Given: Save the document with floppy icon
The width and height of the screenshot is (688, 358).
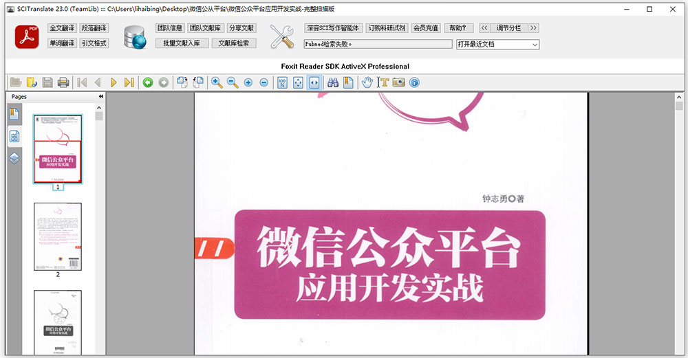Looking at the screenshot, I should click(x=47, y=82).
